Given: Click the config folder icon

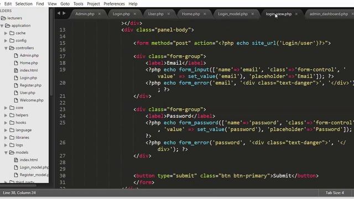Looking at the screenshot, I should click(x=12, y=40).
